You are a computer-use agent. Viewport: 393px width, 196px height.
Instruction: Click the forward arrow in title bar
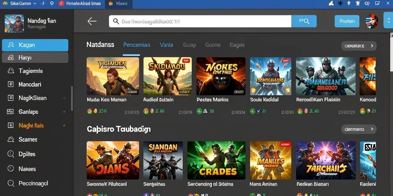tap(43, 3)
